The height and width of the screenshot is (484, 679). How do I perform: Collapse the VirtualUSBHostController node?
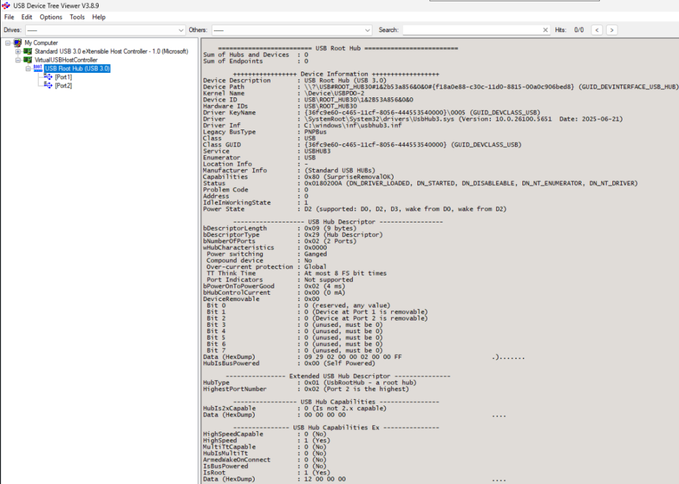(x=18, y=60)
